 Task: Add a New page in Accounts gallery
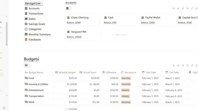tap(119, 34)
